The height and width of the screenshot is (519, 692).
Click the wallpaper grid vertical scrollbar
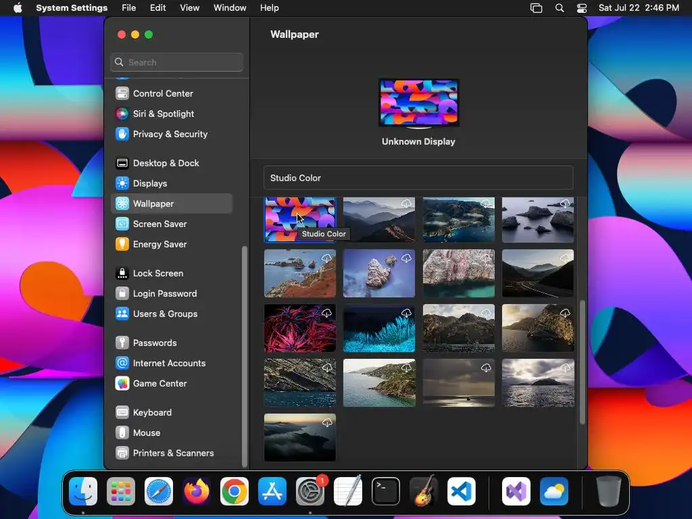pos(582,362)
